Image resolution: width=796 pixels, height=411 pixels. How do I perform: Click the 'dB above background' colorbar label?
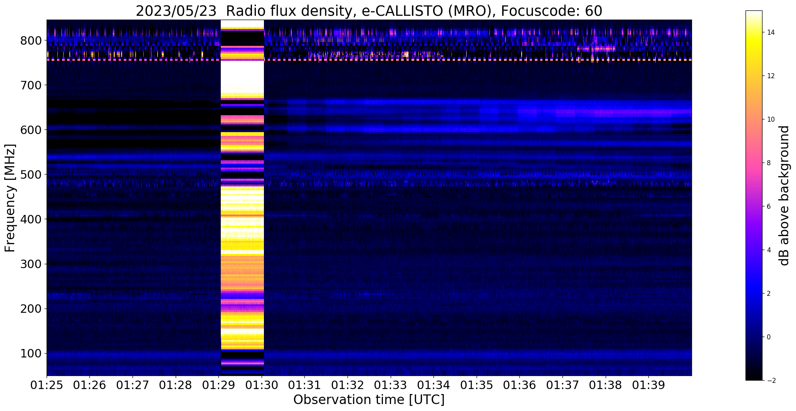pyautogui.click(x=784, y=196)
